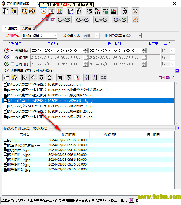Click the magnifier time search icon

pyautogui.click(x=25, y=11)
